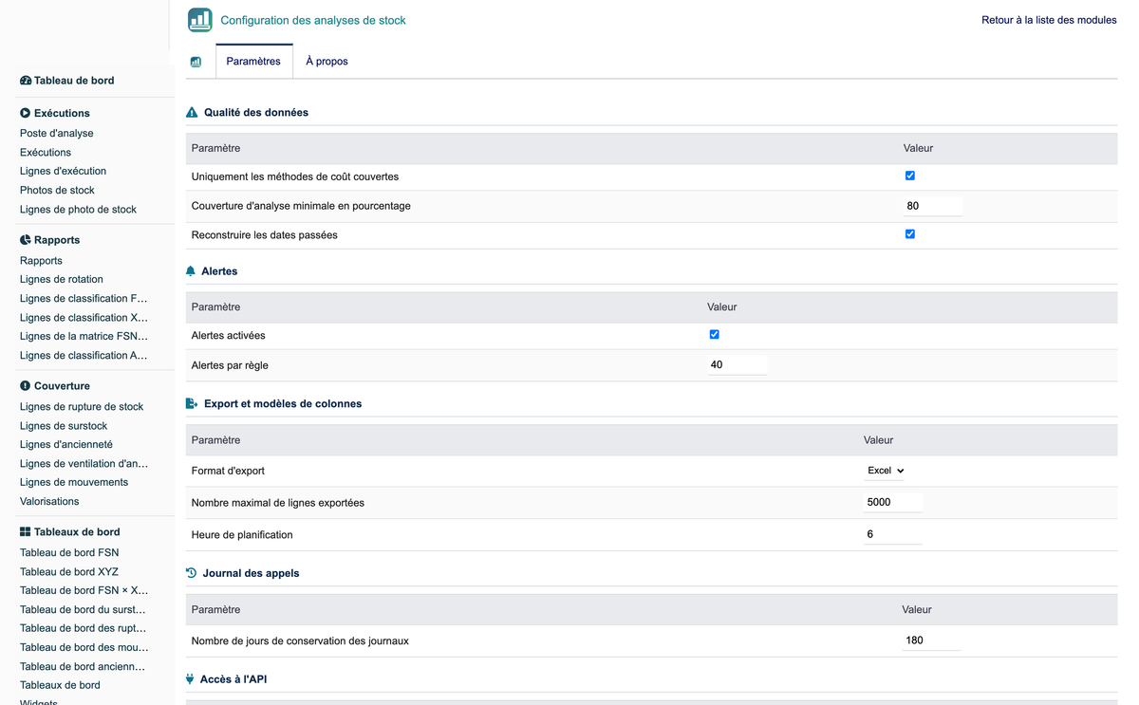This screenshot has height=705, width=1139.
Task: Click the Tableaux de bord grid icon
Action: pos(26,532)
